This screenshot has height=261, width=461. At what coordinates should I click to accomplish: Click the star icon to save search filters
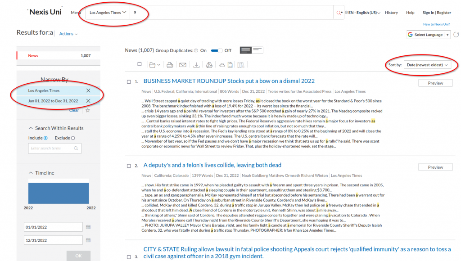[x=88, y=111]
